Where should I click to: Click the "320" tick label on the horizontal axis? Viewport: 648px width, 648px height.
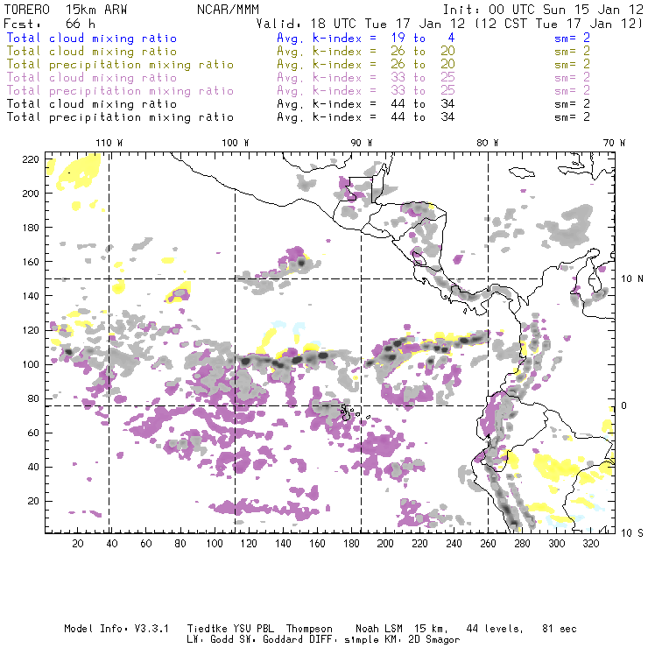[x=591, y=544]
